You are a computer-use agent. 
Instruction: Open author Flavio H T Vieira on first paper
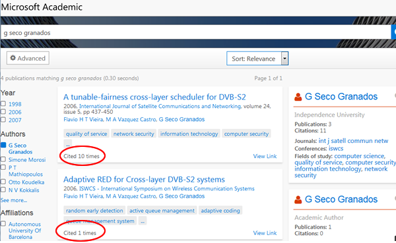coord(83,119)
